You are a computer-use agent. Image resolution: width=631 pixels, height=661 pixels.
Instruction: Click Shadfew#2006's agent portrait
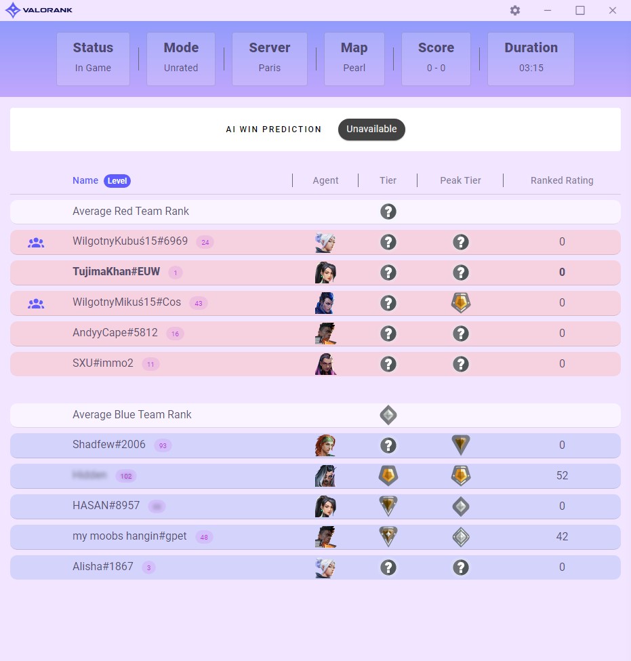325,445
